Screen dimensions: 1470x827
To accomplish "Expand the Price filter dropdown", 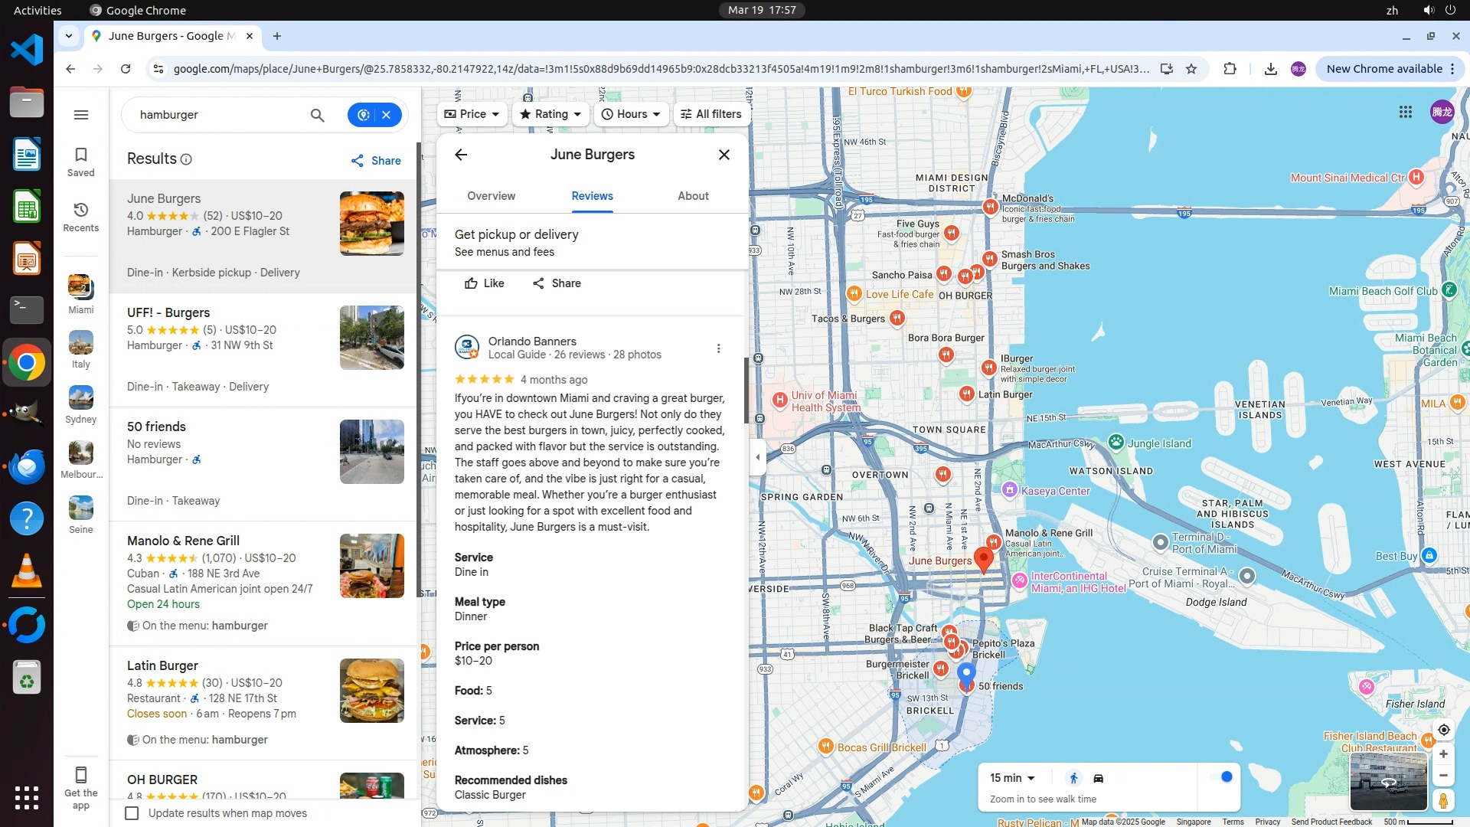I will pyautogui.click(x=472, y=114).
